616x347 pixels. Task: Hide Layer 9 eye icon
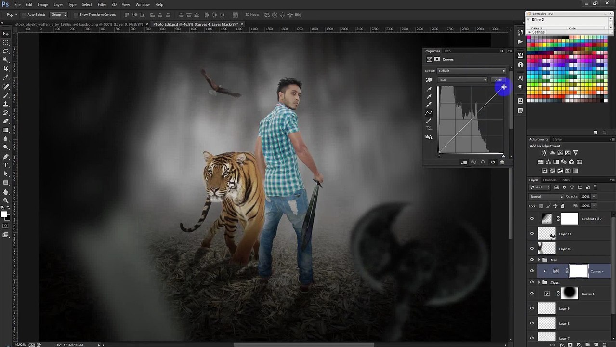coord(532,308)
